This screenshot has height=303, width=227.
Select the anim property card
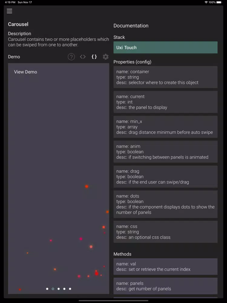[x=165, y=151]
